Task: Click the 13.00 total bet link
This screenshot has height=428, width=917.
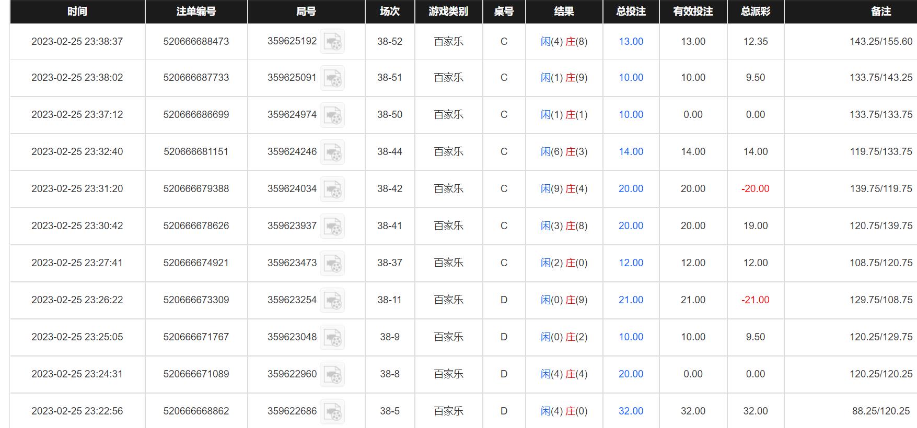Action: (x=631, y=41)
